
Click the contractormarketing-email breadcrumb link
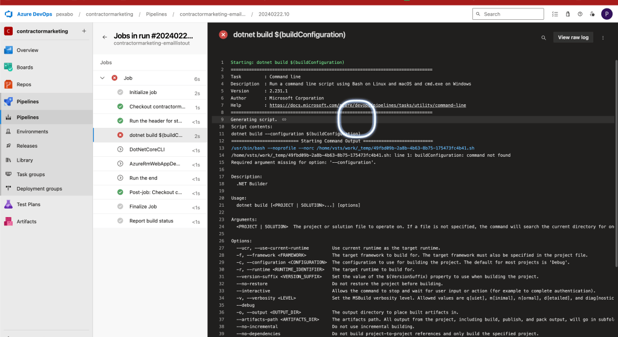pyautogui.click(x=213, y=14)
